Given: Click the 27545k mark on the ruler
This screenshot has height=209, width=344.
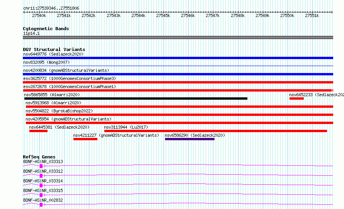Looking at the screenshot, I should point(163,15).
